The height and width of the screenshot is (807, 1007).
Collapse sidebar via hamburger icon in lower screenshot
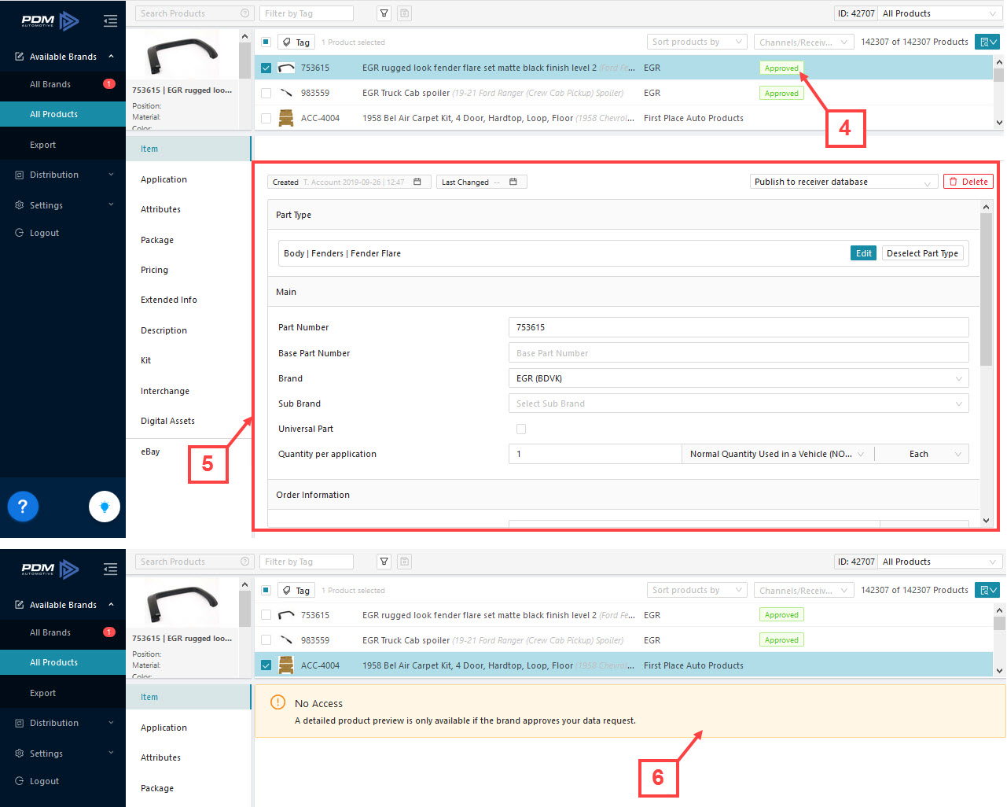[110, 569]
